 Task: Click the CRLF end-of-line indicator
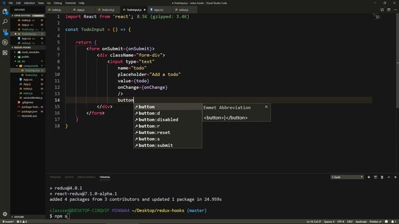pyautogui.click(x=350, y=222)
